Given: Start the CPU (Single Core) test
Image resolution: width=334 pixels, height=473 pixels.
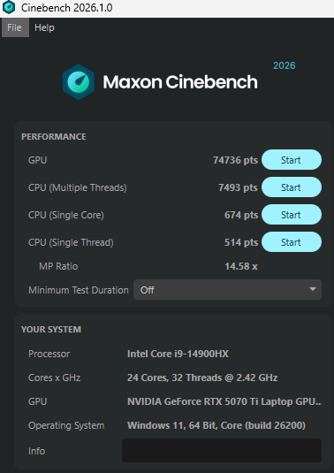Looking at the screenshot, I should point(292,215).
